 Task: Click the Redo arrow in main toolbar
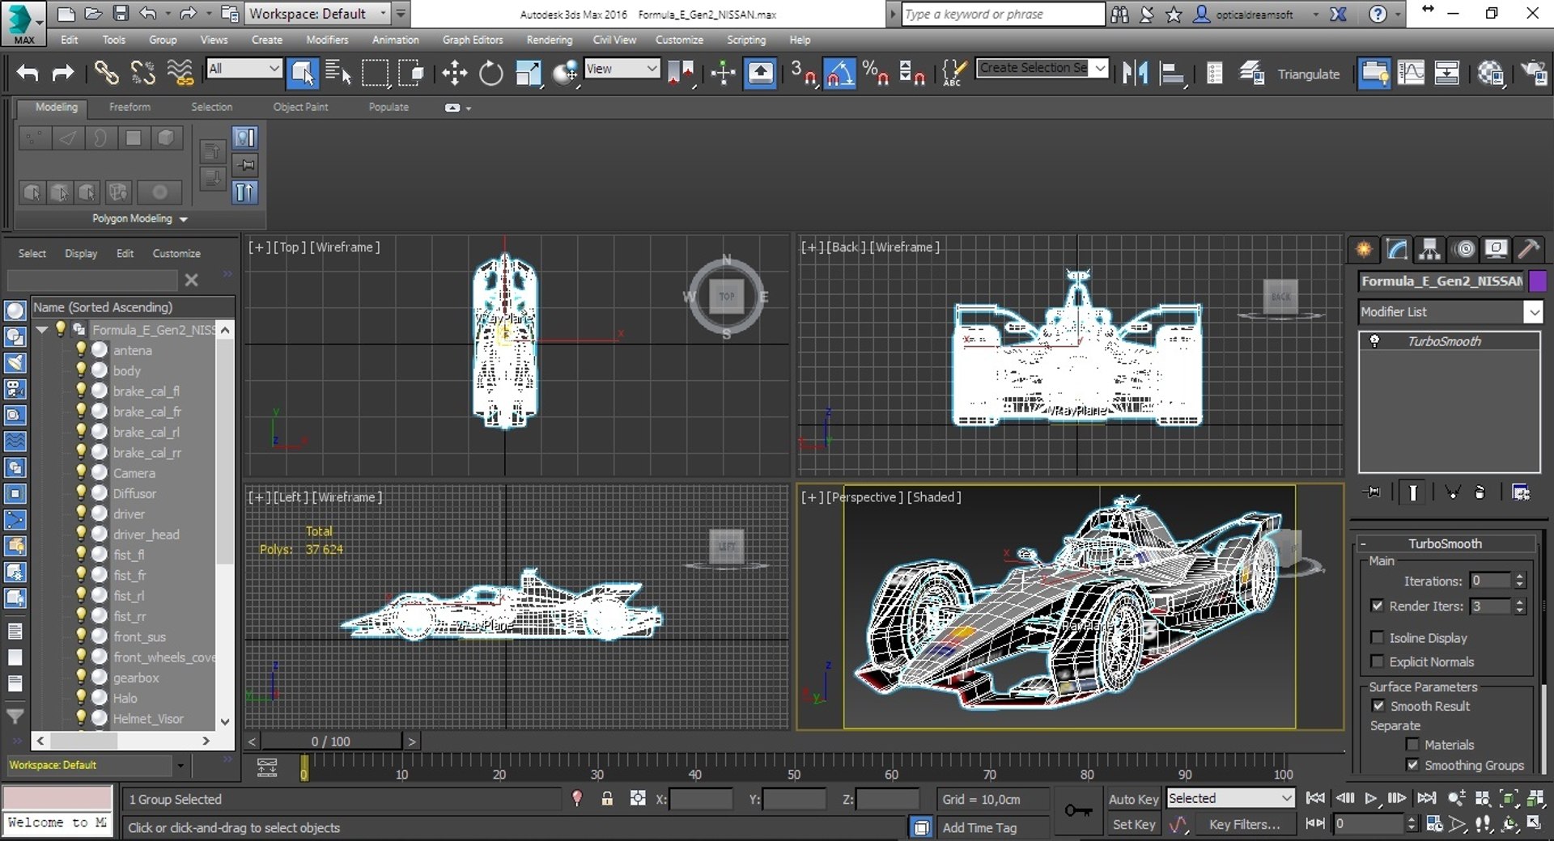point(62,73)
